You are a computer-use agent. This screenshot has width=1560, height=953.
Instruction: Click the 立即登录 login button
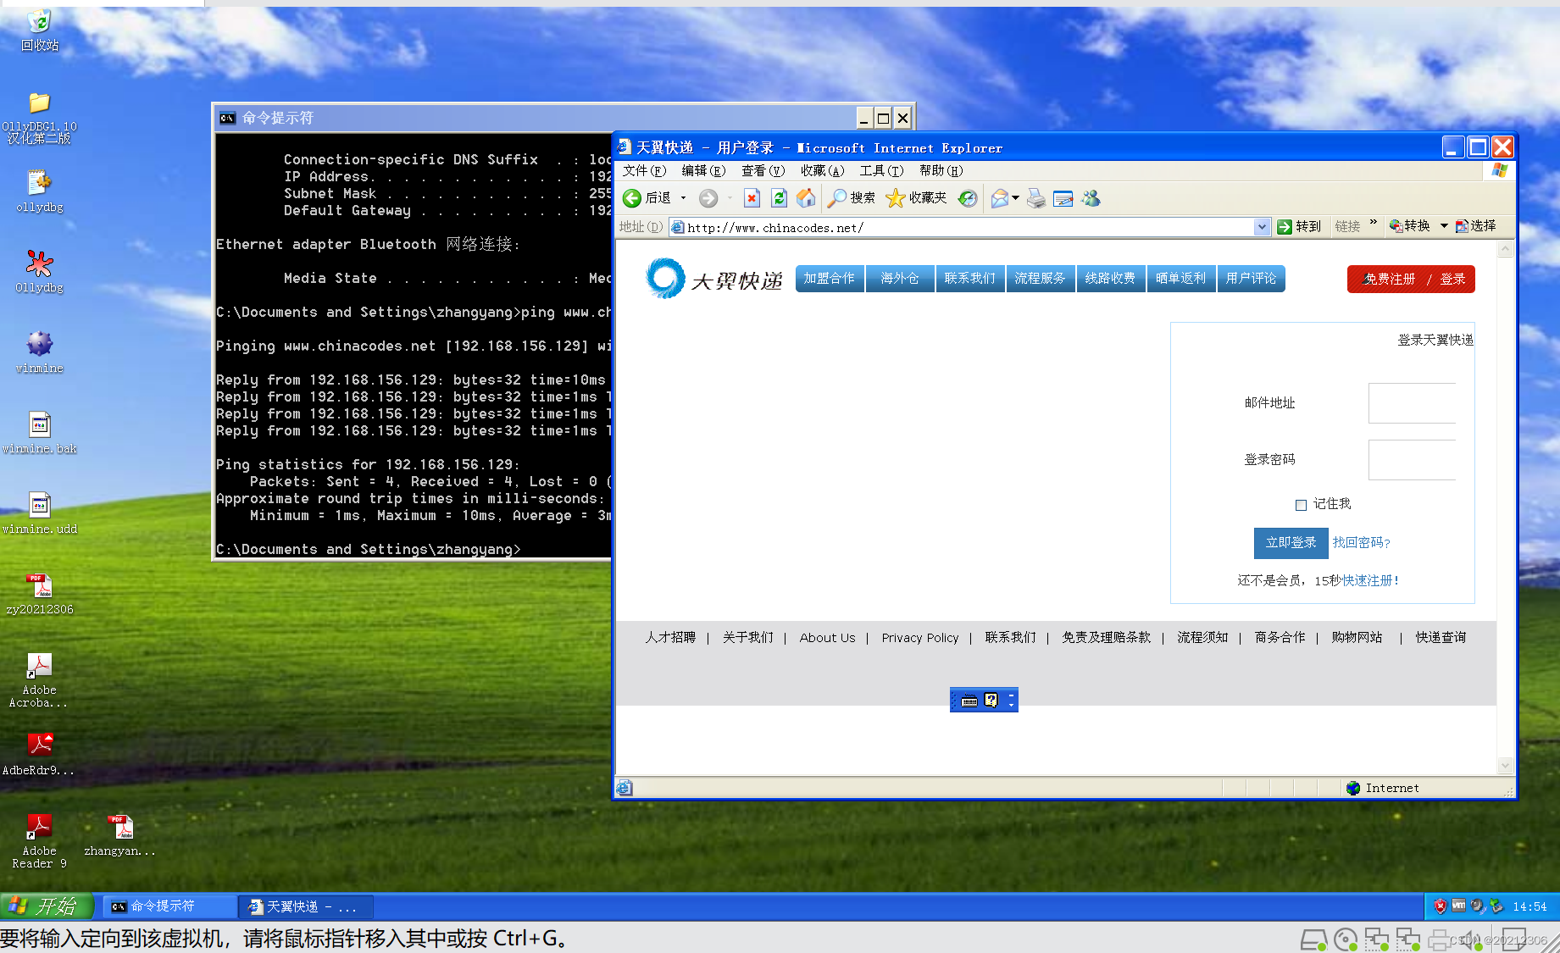pos(1290,543)
